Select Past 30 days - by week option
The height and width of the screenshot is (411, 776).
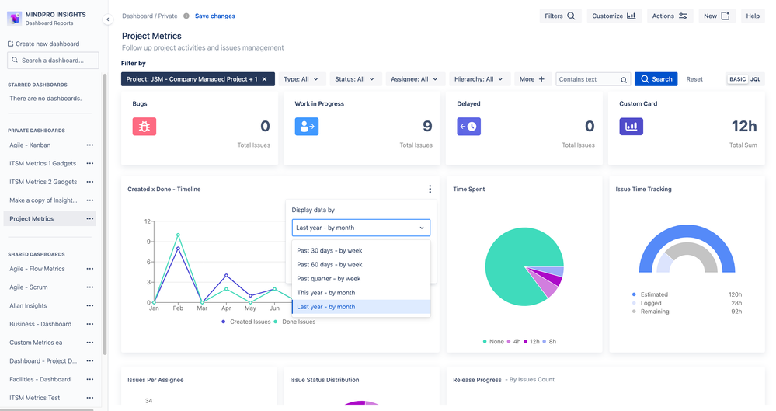point(360,250)
